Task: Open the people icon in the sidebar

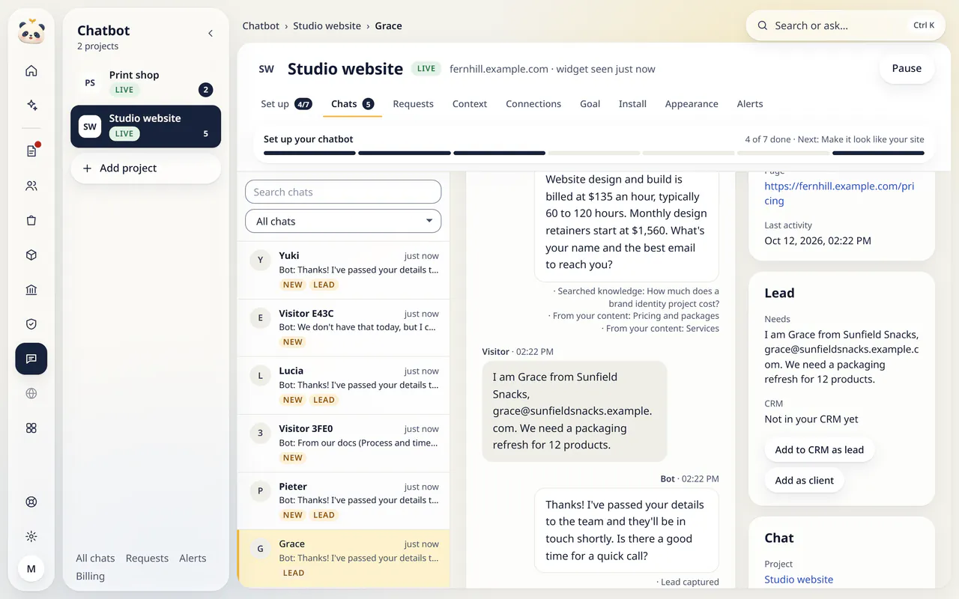Action: pos(31,186)
